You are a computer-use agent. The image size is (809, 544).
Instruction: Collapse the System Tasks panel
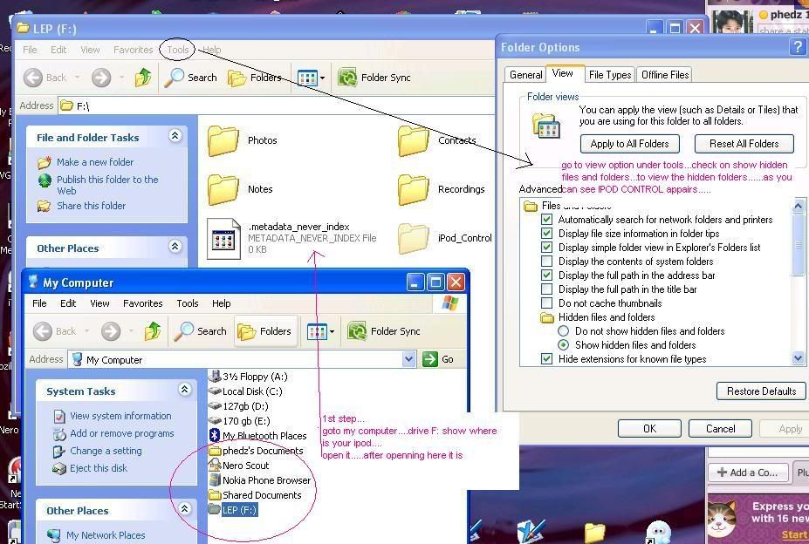[x=184, y=391]
